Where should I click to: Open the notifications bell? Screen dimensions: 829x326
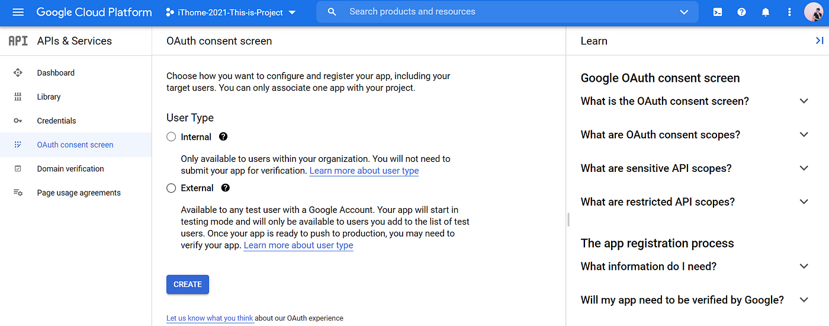coord(766,12)
